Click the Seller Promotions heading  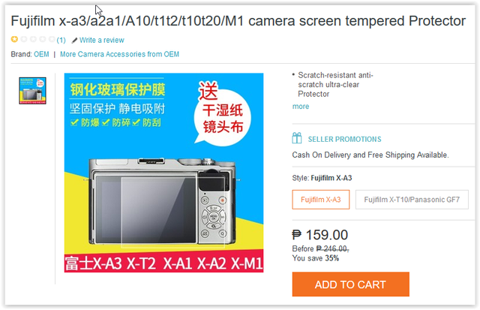344,139
